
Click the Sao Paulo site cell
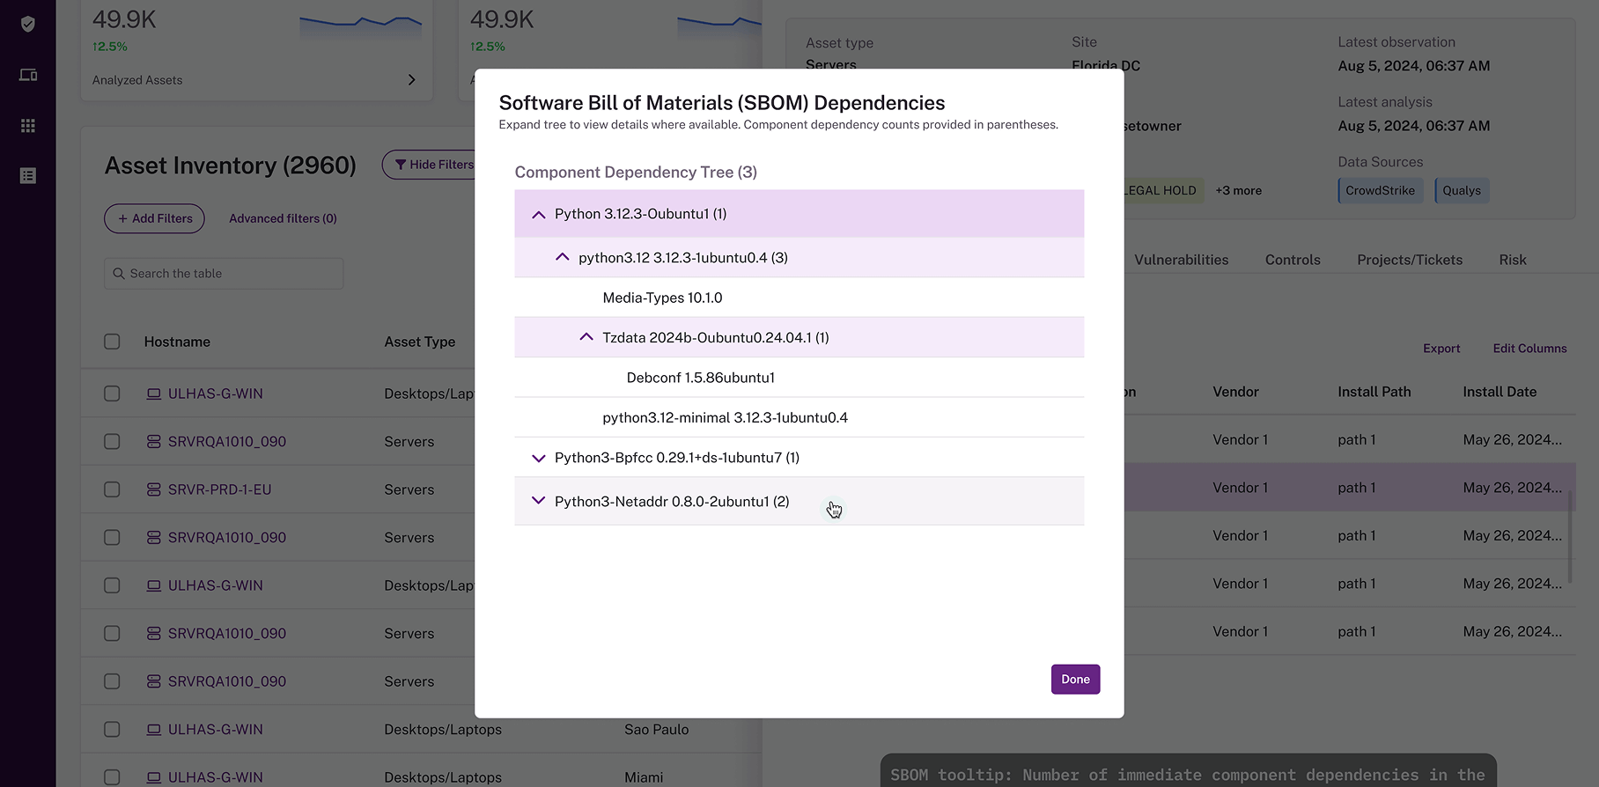point(657,730)
